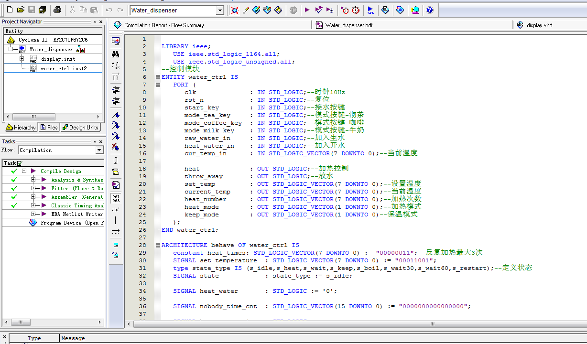Click the code editor horizontal scrollbar
Viewport: 587px width, 344px height.
point(432,324)
